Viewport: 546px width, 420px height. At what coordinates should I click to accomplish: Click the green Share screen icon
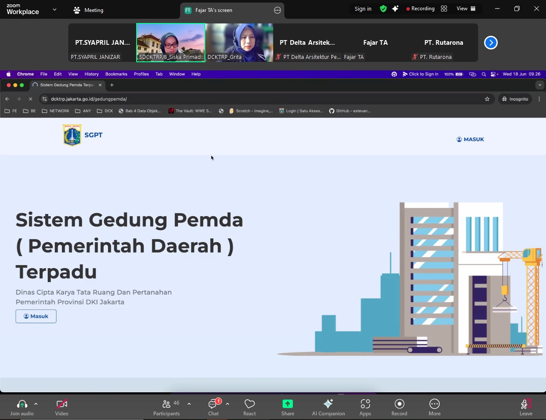tap(287, 404)
